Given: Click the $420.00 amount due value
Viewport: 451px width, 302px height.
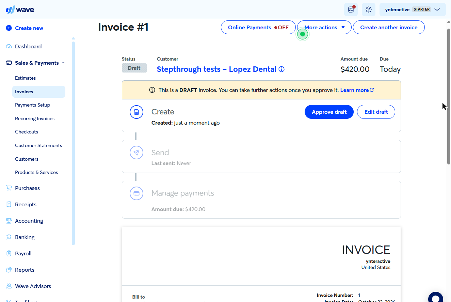Looking at the screenshot, I should click(x=355, y=69).
